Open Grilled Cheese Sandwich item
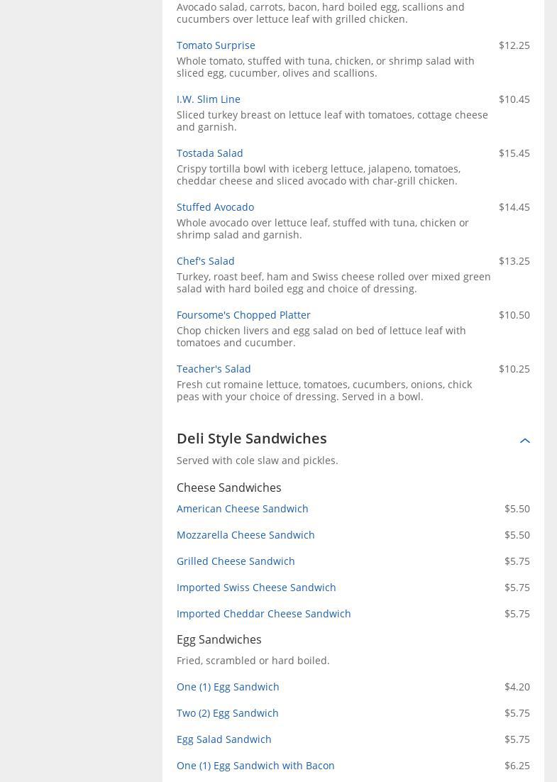Image resolution: width=557 pixels, height=782 pixels. click(x=236, y=561)
